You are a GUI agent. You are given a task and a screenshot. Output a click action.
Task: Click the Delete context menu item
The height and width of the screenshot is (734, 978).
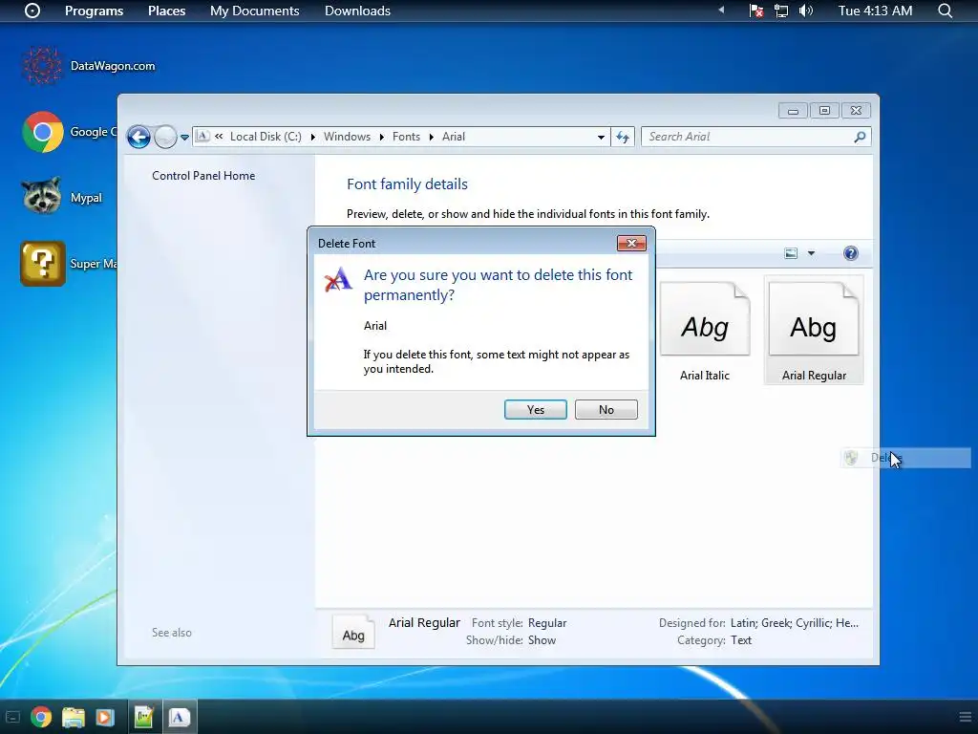(x=905, y=458)
